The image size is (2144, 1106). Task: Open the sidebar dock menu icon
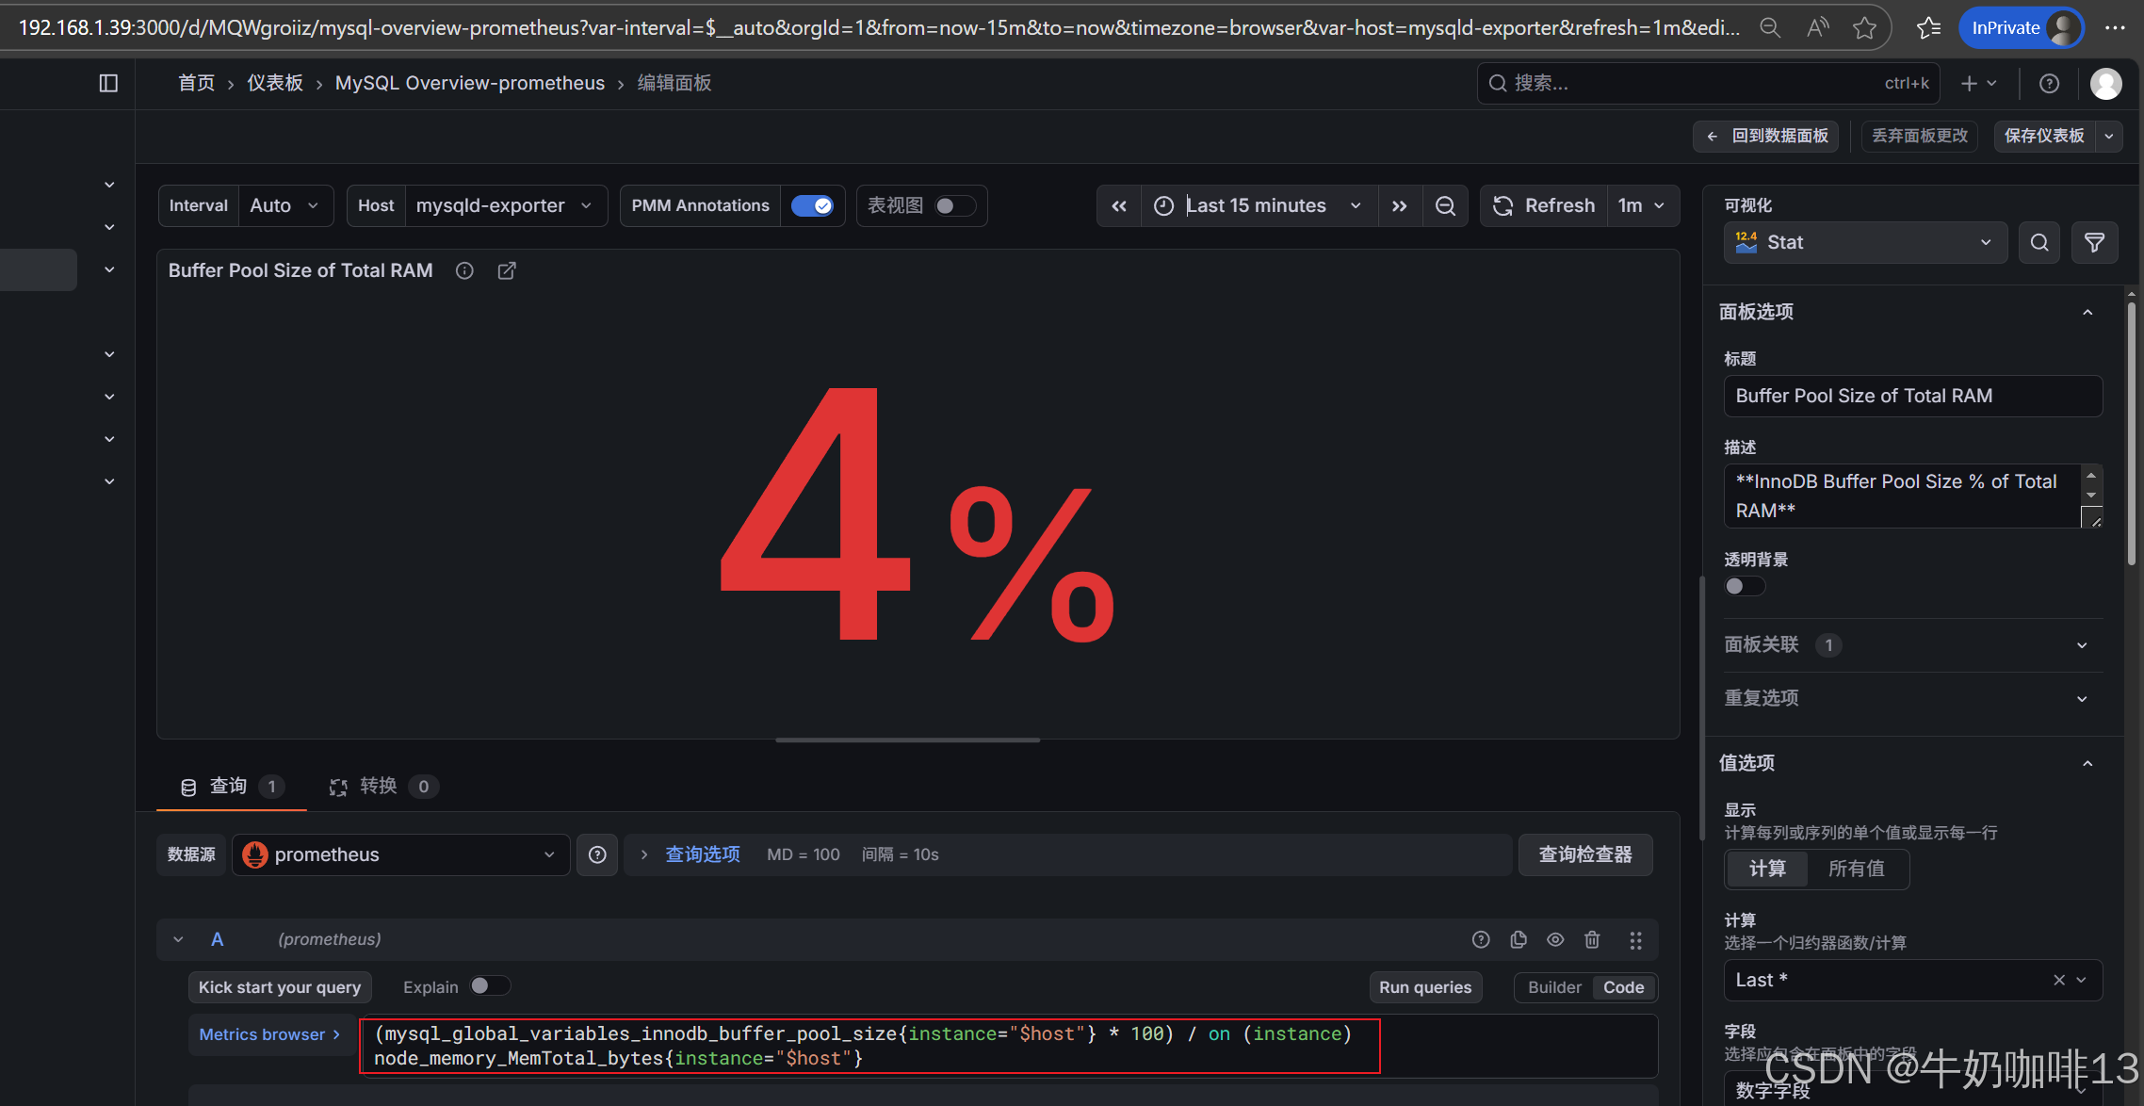[108, 83]
